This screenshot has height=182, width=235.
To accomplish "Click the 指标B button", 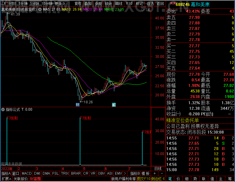I will [x=135, y=173].
